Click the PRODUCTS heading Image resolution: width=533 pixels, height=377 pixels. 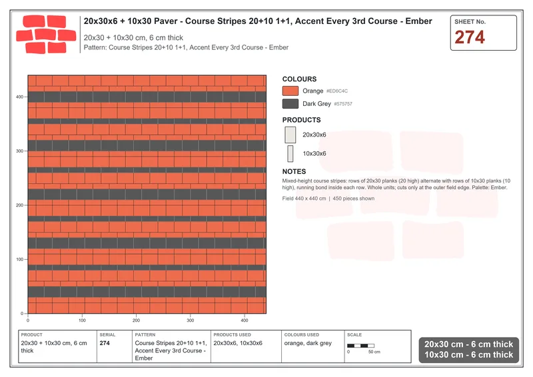click(301, 120)
